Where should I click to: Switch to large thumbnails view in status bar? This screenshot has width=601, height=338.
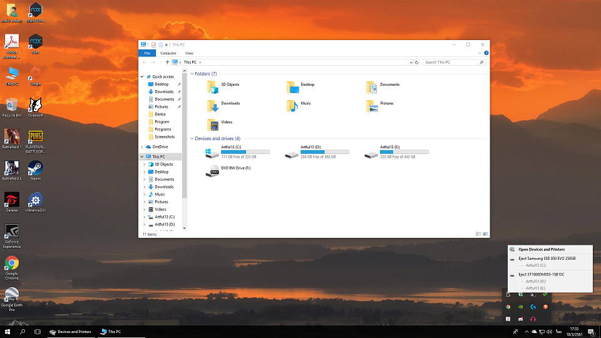485,233
